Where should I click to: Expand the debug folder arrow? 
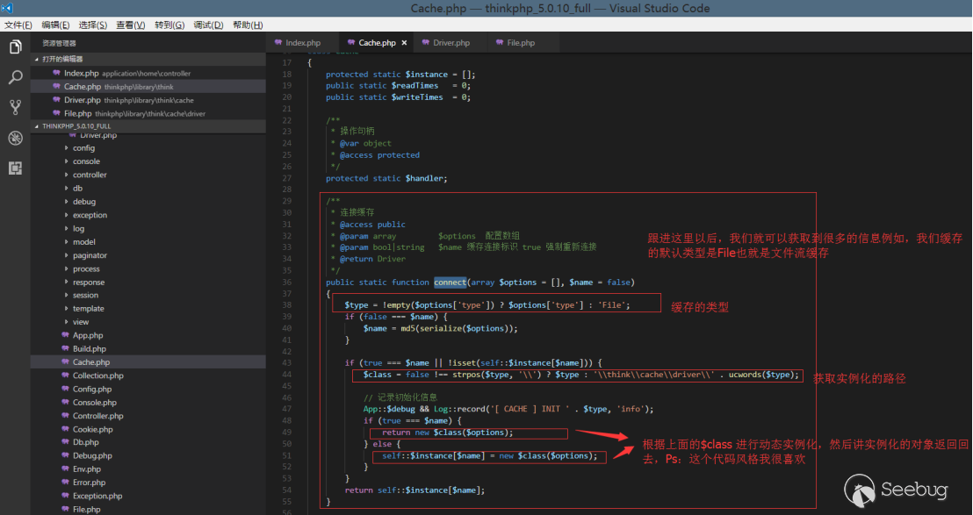coord(67,202)
